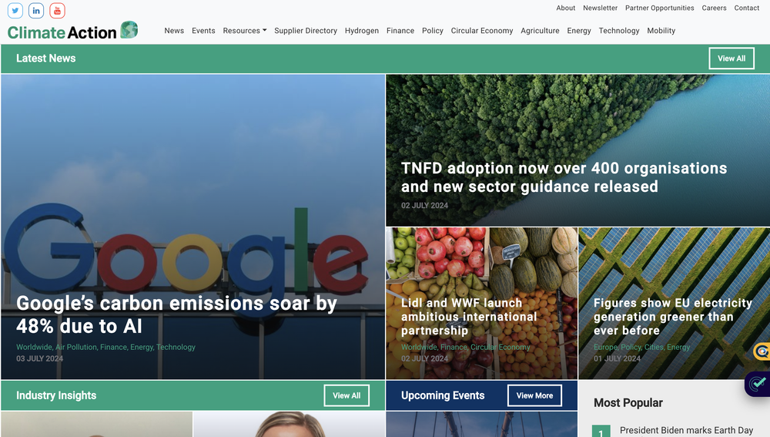Image resolution: width=770 pixels, height=437 pixels.
Task: Open Lidl and WWF partnership article
Action: click(469, 317)
